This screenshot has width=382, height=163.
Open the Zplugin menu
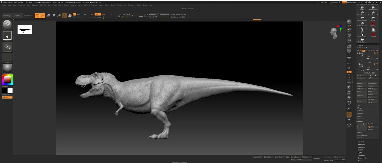click(139, 5)
